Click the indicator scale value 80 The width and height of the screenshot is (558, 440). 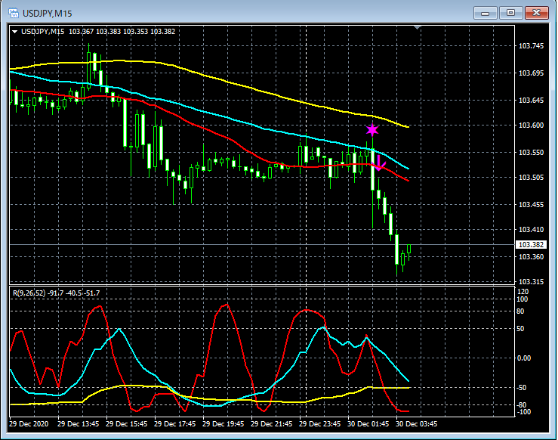(520, 311)
